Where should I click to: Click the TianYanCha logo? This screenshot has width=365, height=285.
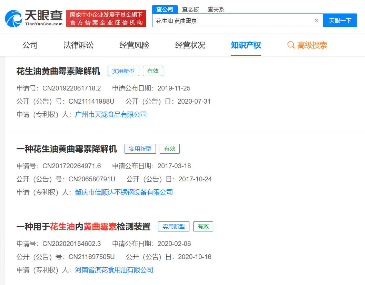(34, 18)
